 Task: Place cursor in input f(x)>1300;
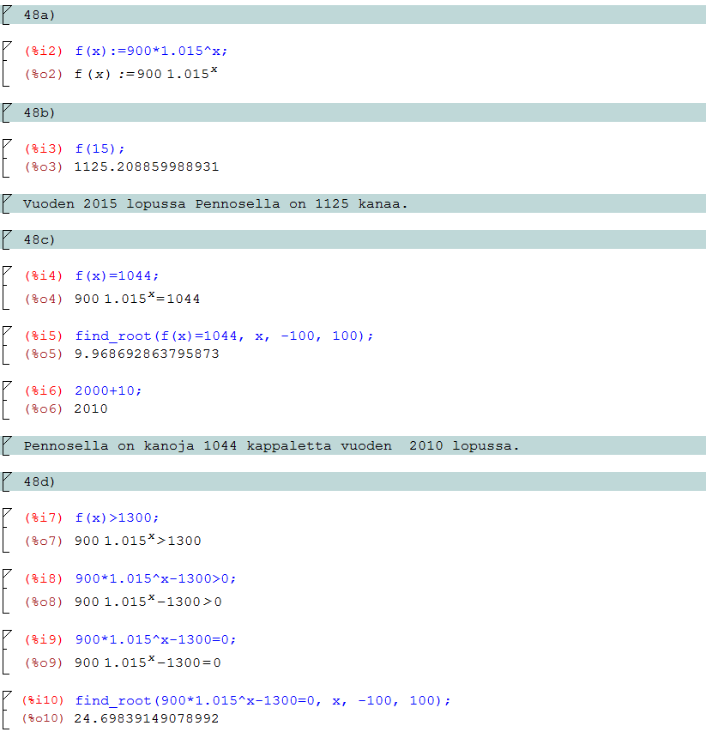[118, 517]
